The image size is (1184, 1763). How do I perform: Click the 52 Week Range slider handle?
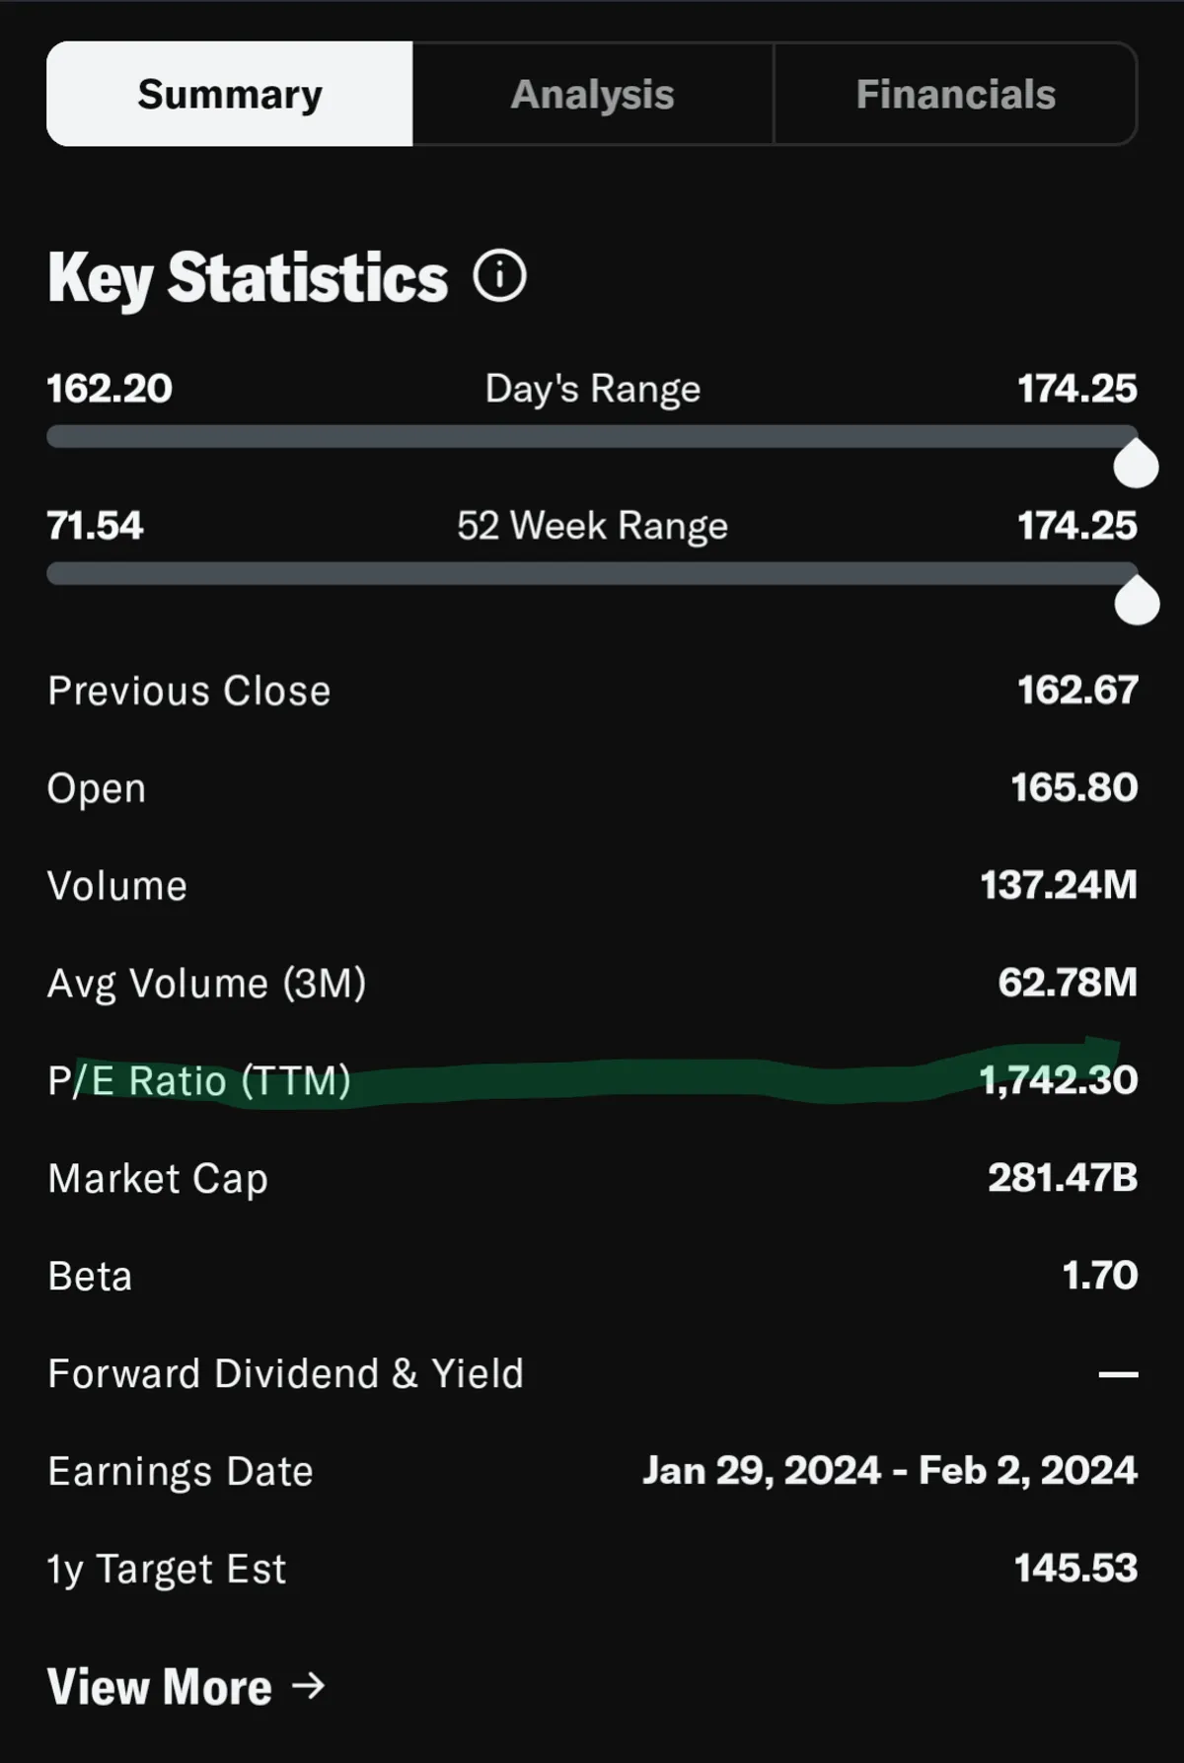(x=1136, y=602)
